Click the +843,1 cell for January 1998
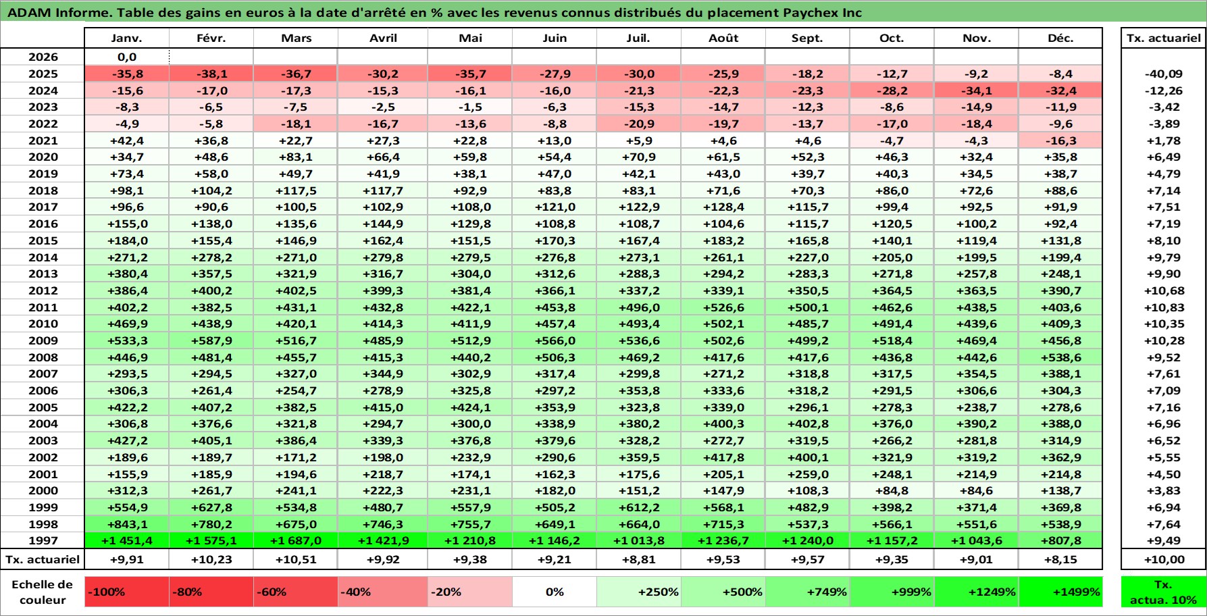This screenshot has width=1207, height=616. click(127, 524)
